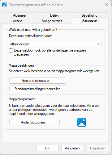
Task: Click the pictures icon in title bar
Action: pos(4,5)
